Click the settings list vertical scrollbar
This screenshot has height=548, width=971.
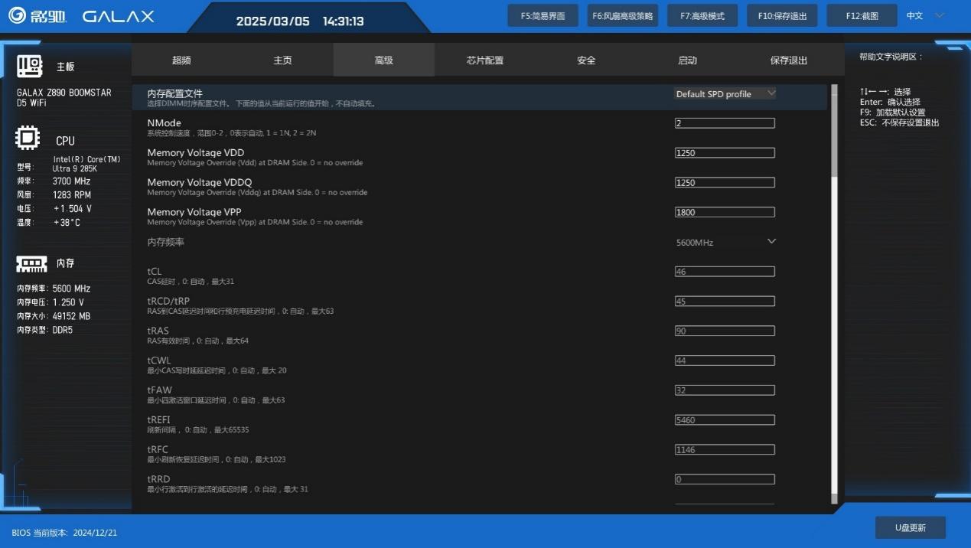[834, 295]
